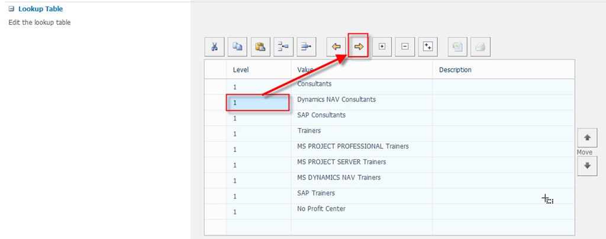The width and height of the screenshot is (606, 239).
Task: Outdent the row with the left arrow
Action: pyautogui.click(x=336, y=47)
